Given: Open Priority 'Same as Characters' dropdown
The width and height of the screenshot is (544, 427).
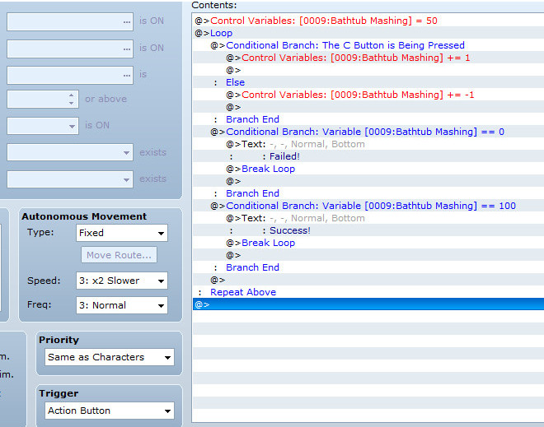Looking at the screenshot, I should tap(110, 357).
